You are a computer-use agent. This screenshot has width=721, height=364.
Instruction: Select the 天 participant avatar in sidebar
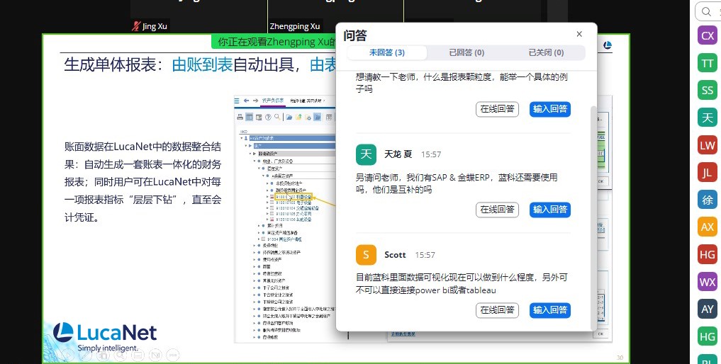pos(708,118)
